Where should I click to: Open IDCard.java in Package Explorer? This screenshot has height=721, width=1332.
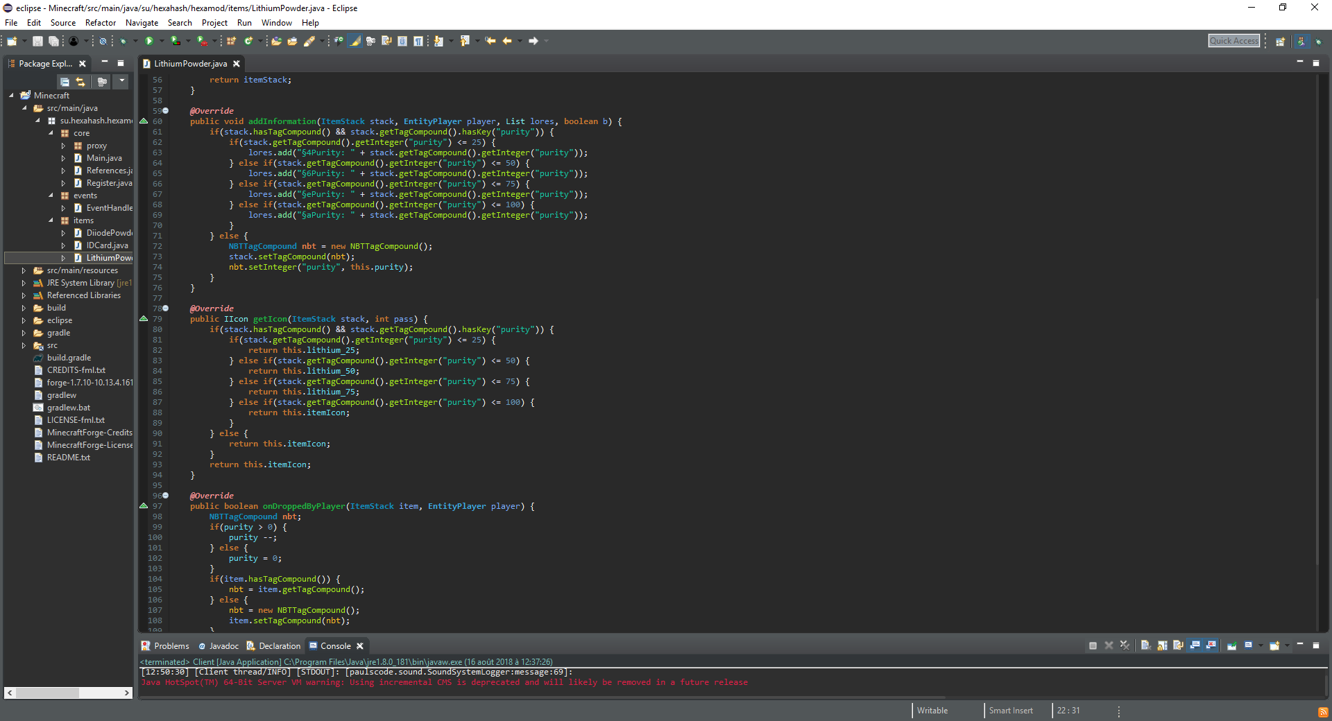pyautogui.click(x=107, y=245)
